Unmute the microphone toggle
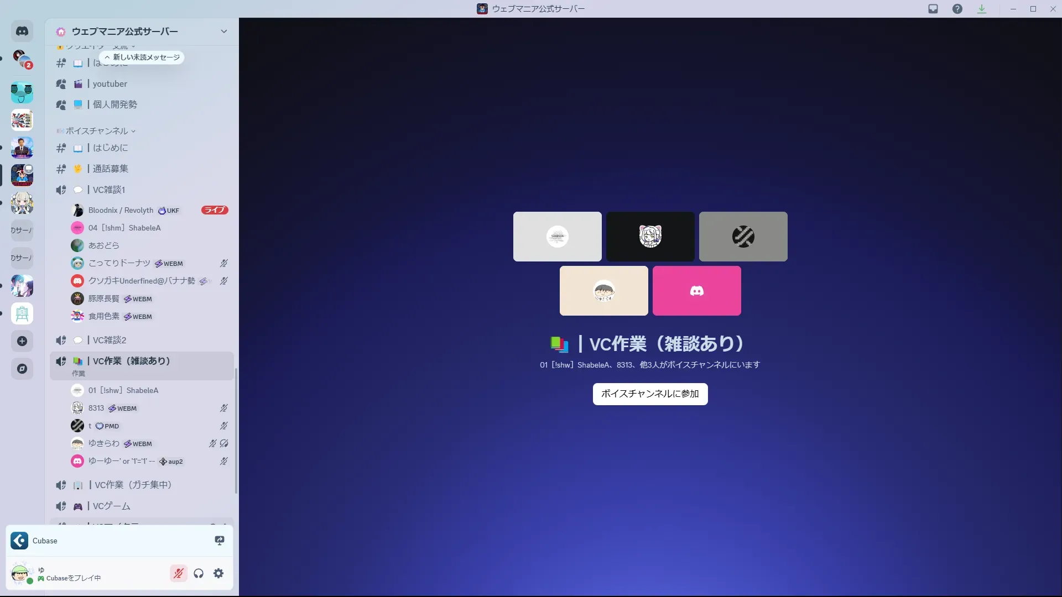This screenshot has height=597, width=1062. (178, 573)
